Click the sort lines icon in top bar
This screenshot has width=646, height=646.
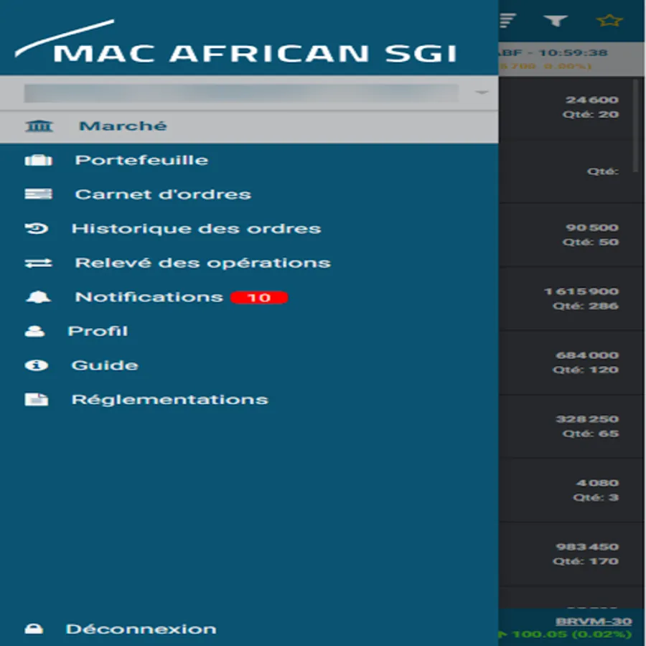[x=508, y=20]
